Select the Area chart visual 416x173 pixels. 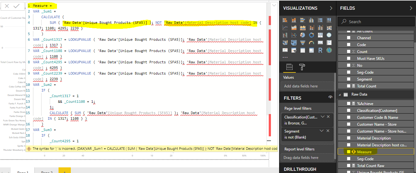[294, 28]
